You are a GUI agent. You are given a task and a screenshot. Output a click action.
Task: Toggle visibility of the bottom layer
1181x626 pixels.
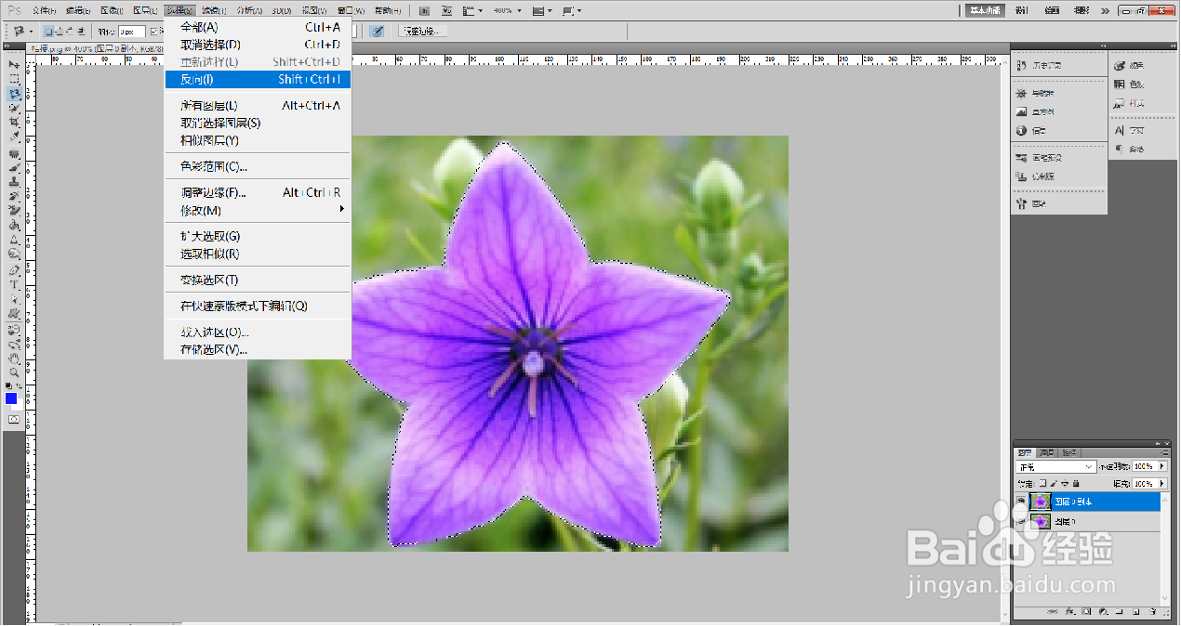pyautogui.click(x=1021, y=522)
